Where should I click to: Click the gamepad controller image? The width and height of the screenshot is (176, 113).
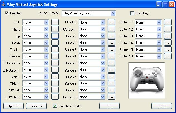point(147,81)
